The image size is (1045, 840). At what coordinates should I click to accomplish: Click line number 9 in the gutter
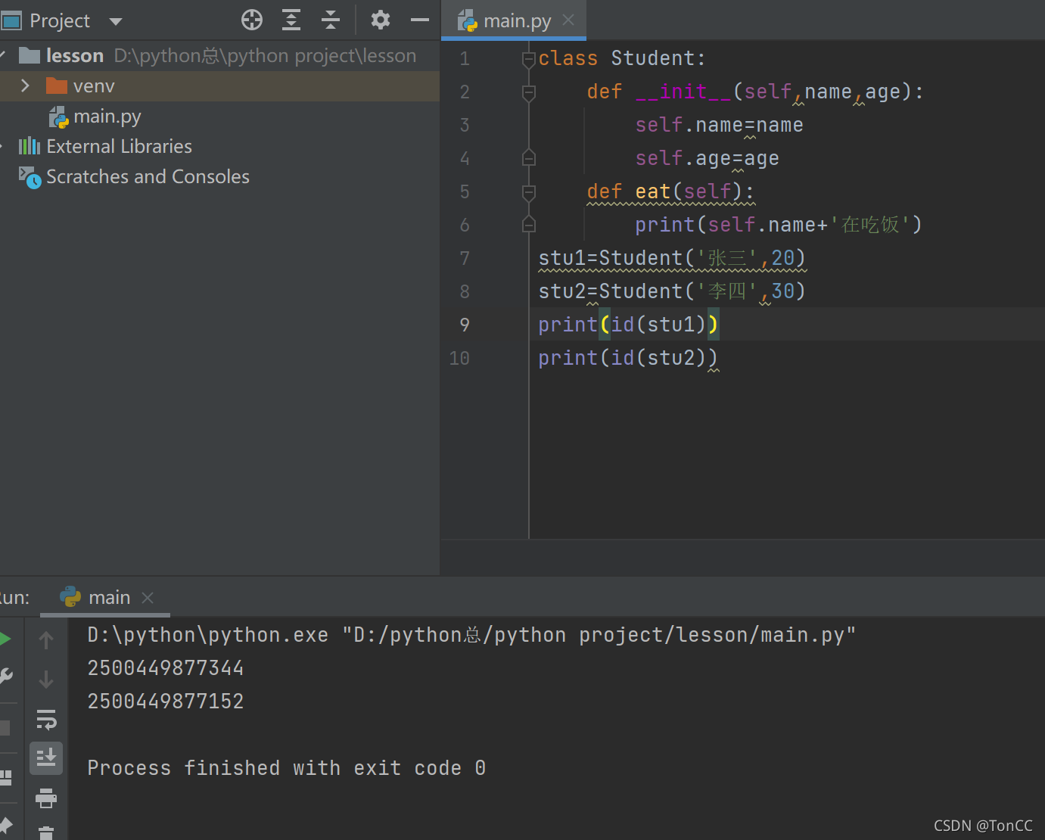coord(465,325)
